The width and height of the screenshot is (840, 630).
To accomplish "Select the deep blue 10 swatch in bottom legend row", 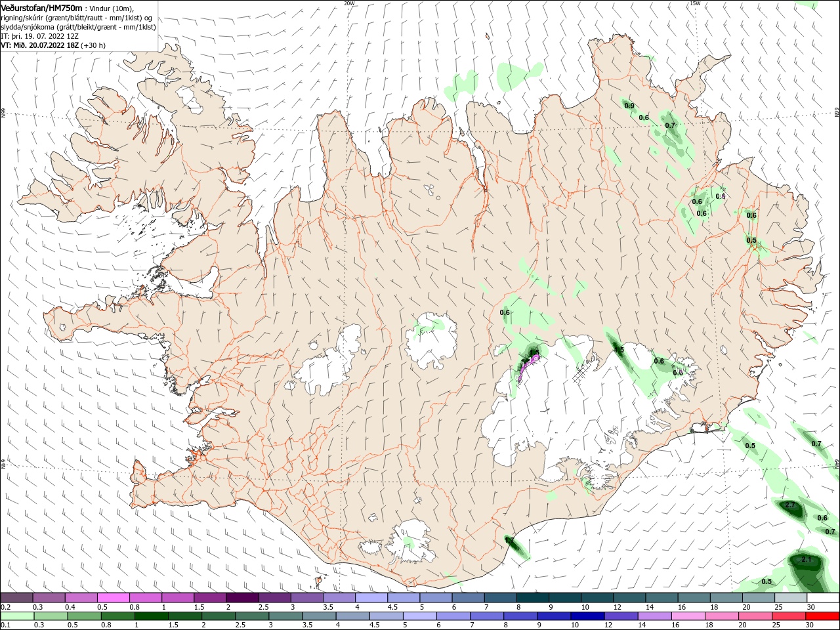I will click(x=586, y=616).
